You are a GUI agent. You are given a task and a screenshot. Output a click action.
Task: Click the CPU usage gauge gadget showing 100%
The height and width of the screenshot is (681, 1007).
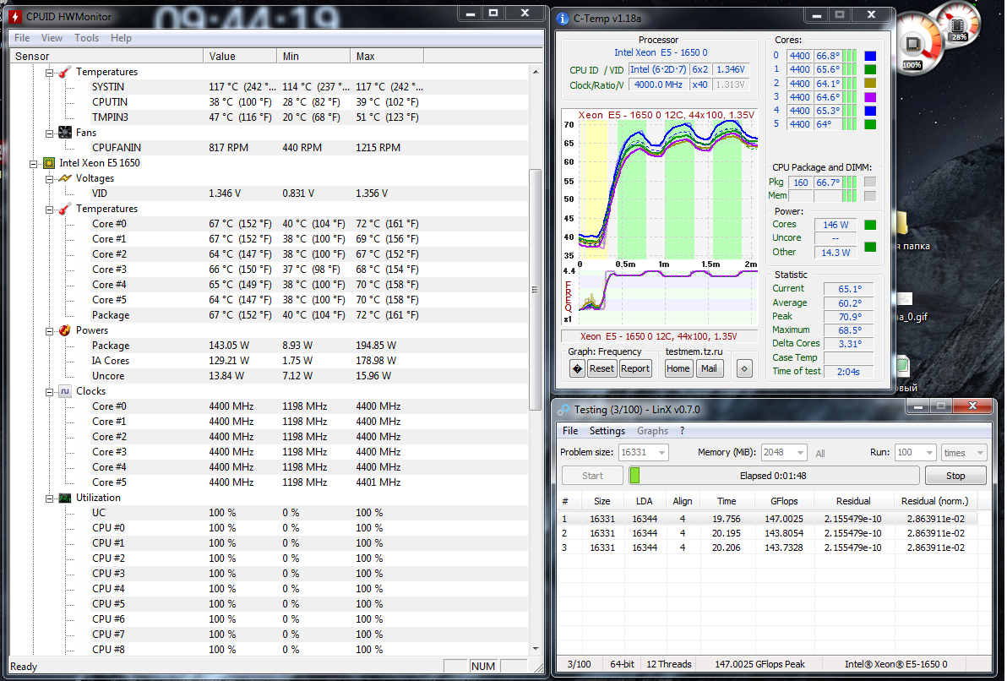click(914, 45)
